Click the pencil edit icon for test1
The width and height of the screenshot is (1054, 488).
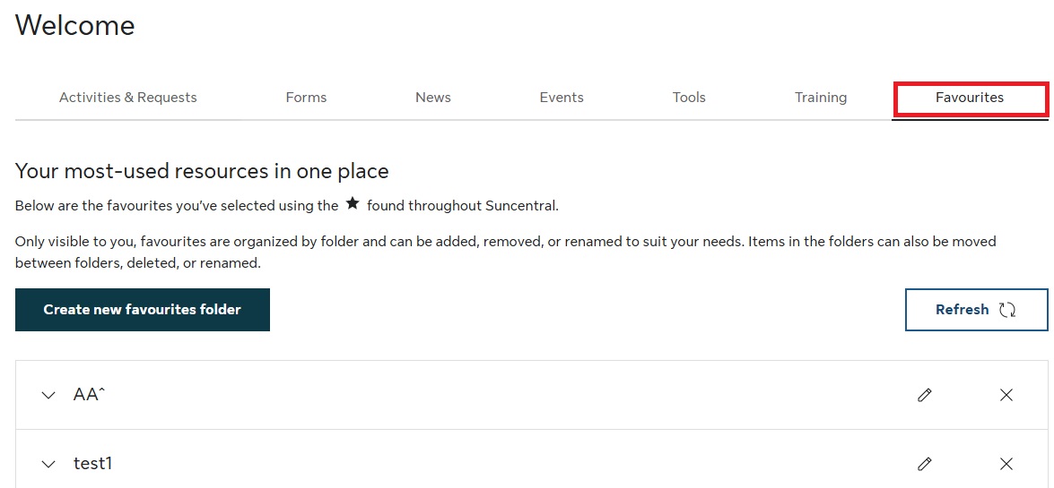coord(925,464)
